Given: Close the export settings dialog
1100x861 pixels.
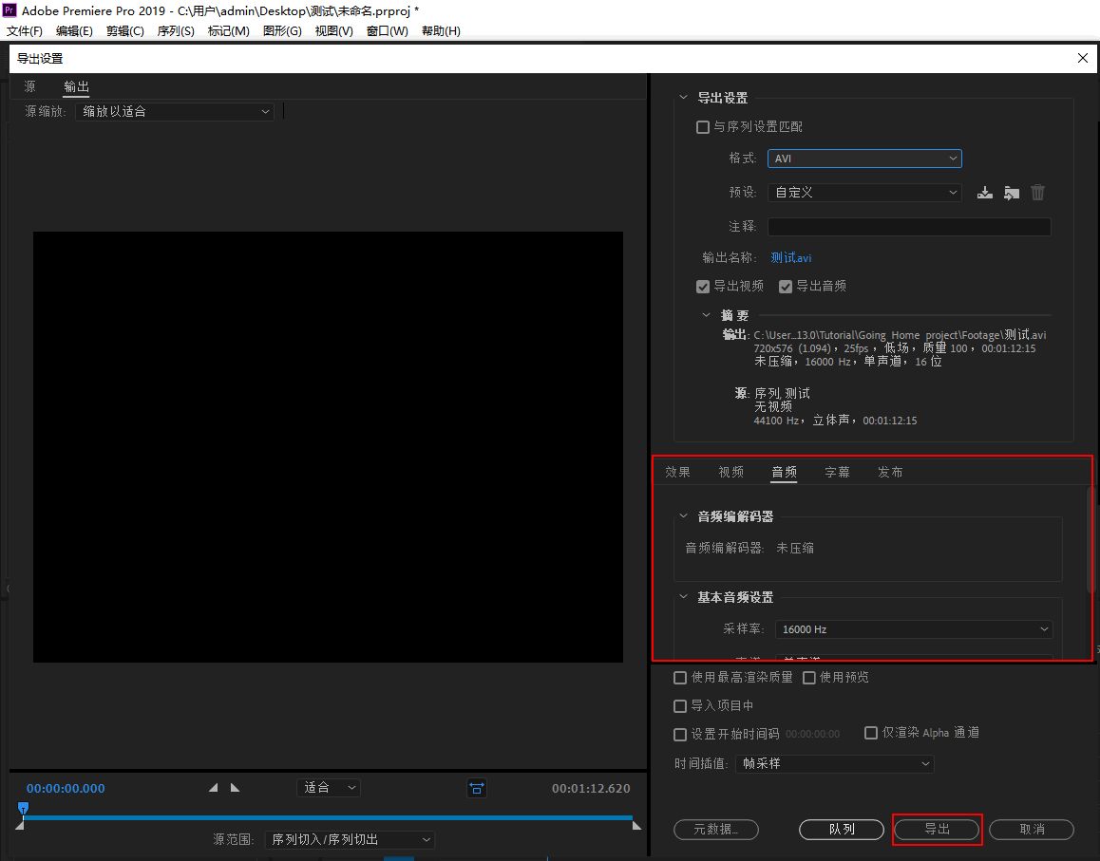Looking at the screenshot, I should tap(1083, 58).
